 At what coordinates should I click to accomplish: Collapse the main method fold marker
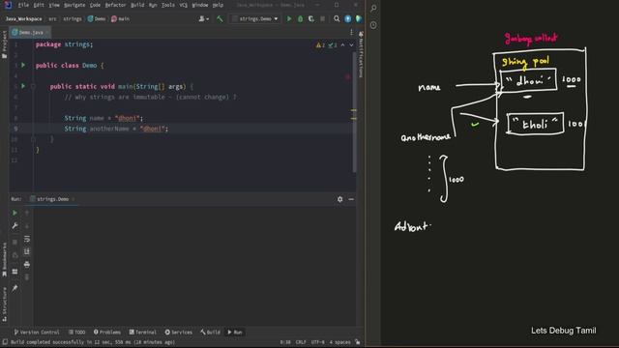pos(33,86)
